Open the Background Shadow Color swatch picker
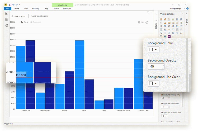 164,116
